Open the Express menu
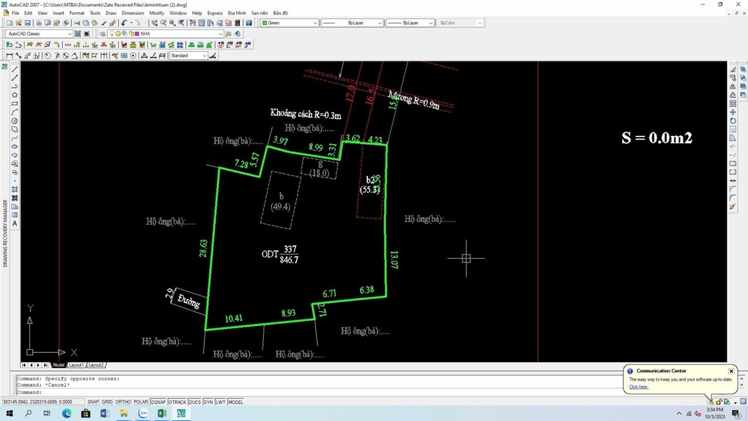The image size is (748, 421). pos(215,13)
